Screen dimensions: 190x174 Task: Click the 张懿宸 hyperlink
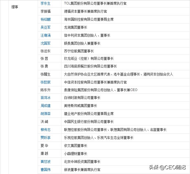click(45, 82)
